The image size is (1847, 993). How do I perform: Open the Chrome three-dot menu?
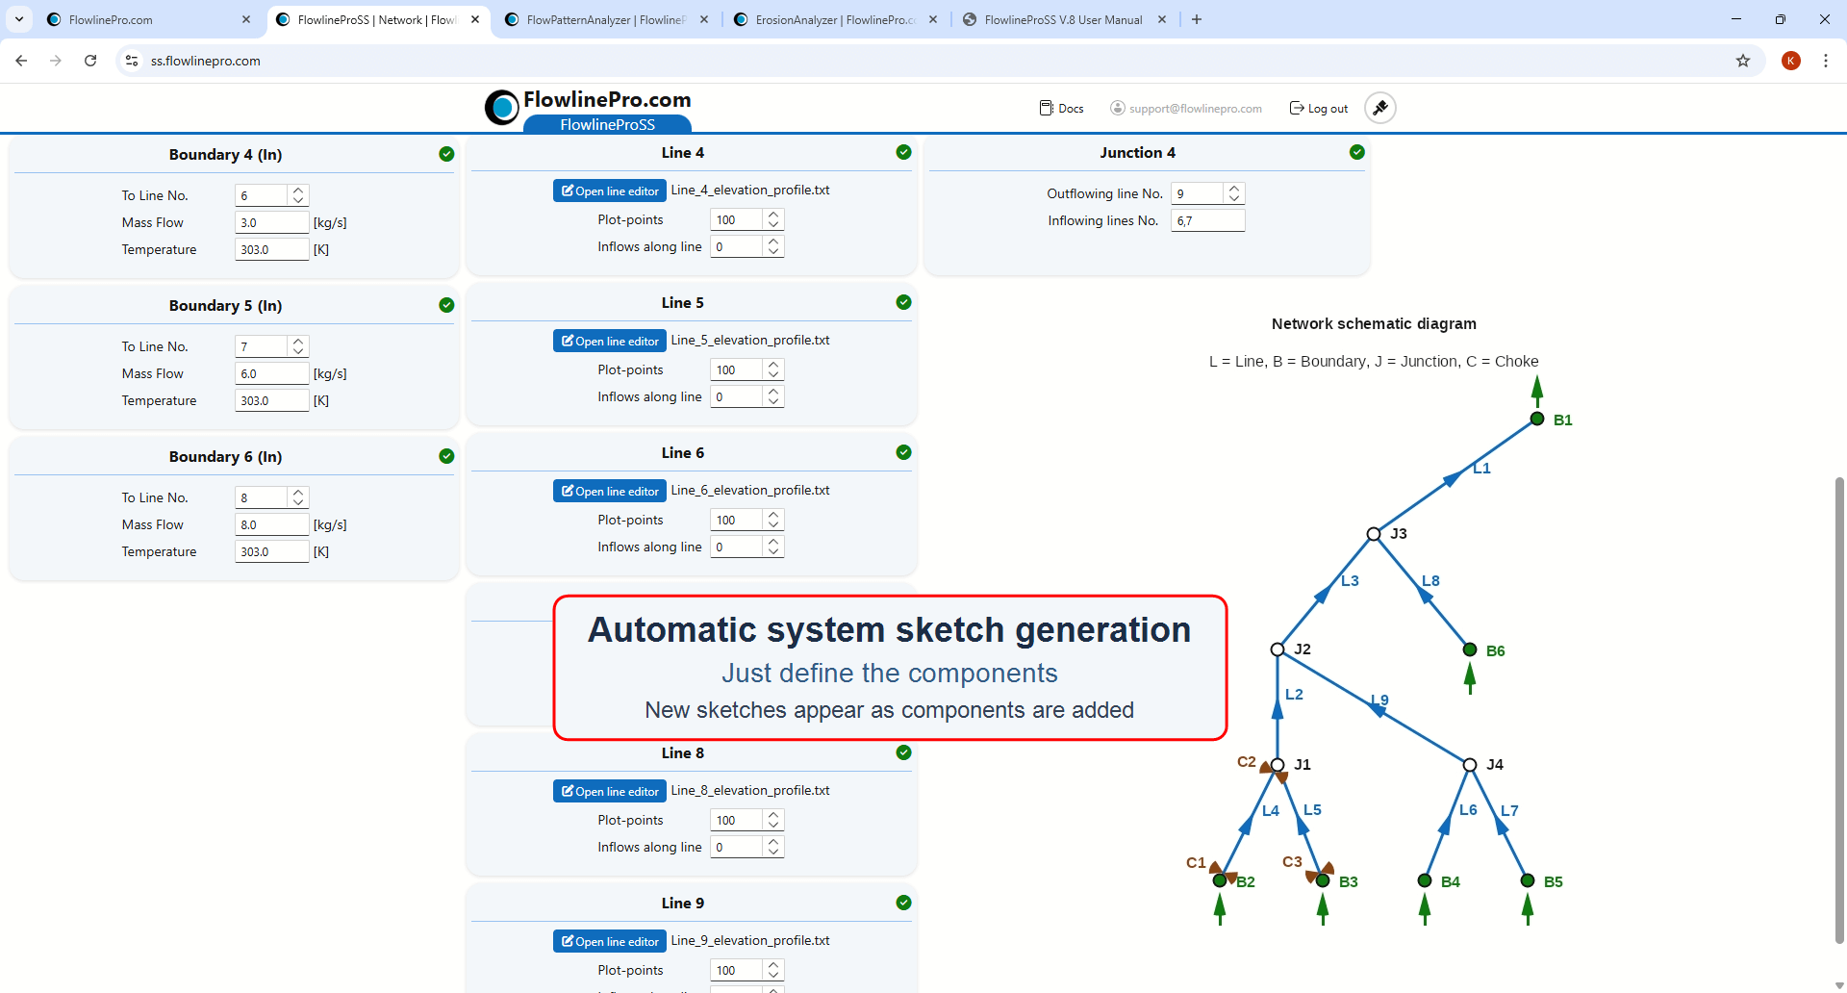[1827, 61]
